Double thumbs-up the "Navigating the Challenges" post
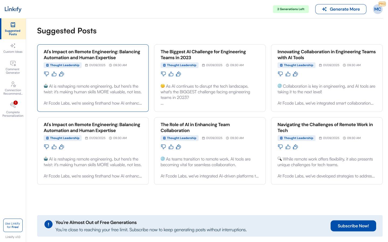Viewport: 388px width, 242px height. pyautogui.click(x=295, y=147)
